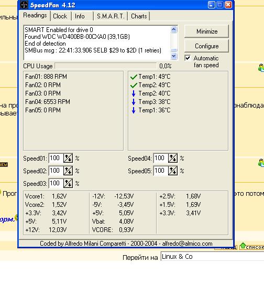Maximize the SpeedFan window
Screen dimensions: 264x305
click(220, 5)
